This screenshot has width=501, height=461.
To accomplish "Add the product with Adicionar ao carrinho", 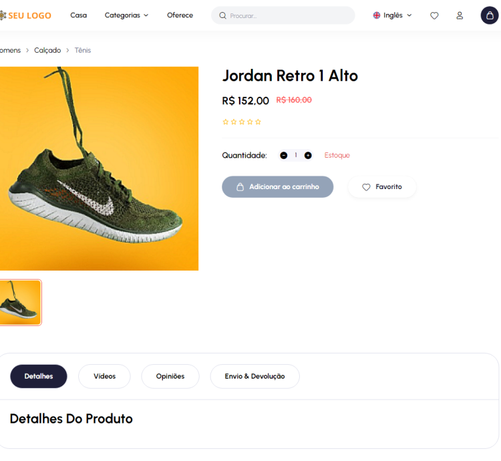I will (277, 187).
